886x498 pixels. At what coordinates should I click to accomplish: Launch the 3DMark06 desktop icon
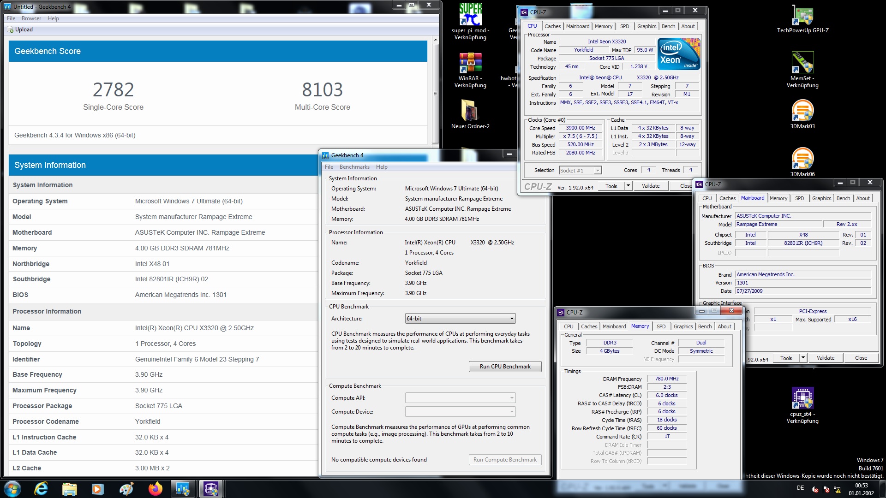(802, 162)
